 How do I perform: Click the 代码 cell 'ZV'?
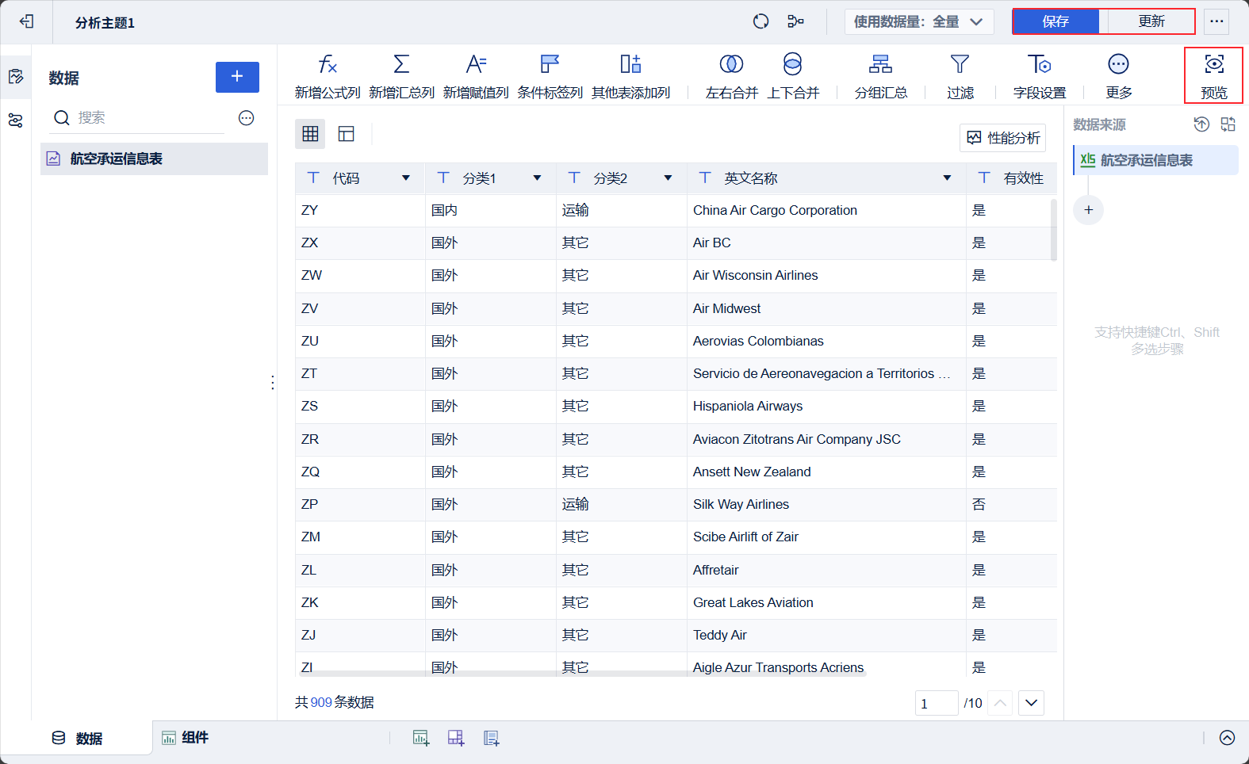pos(360,308)
